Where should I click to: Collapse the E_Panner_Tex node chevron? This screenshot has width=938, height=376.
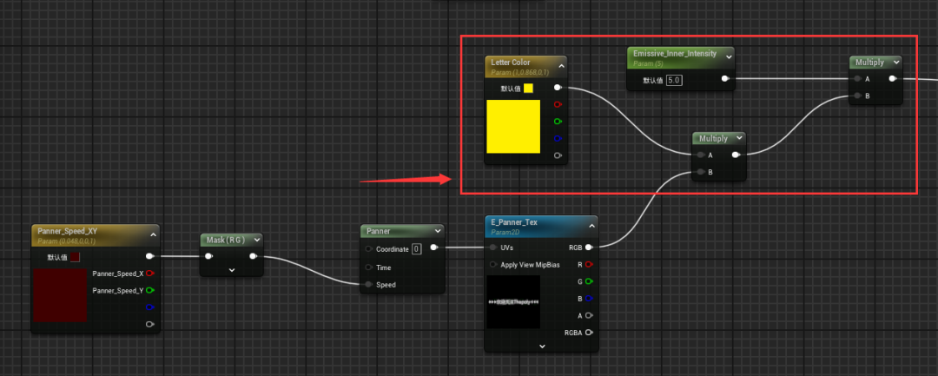[x=591, y=226]
